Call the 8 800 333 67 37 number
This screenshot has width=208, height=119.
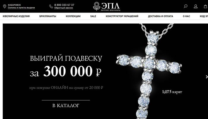64,5
